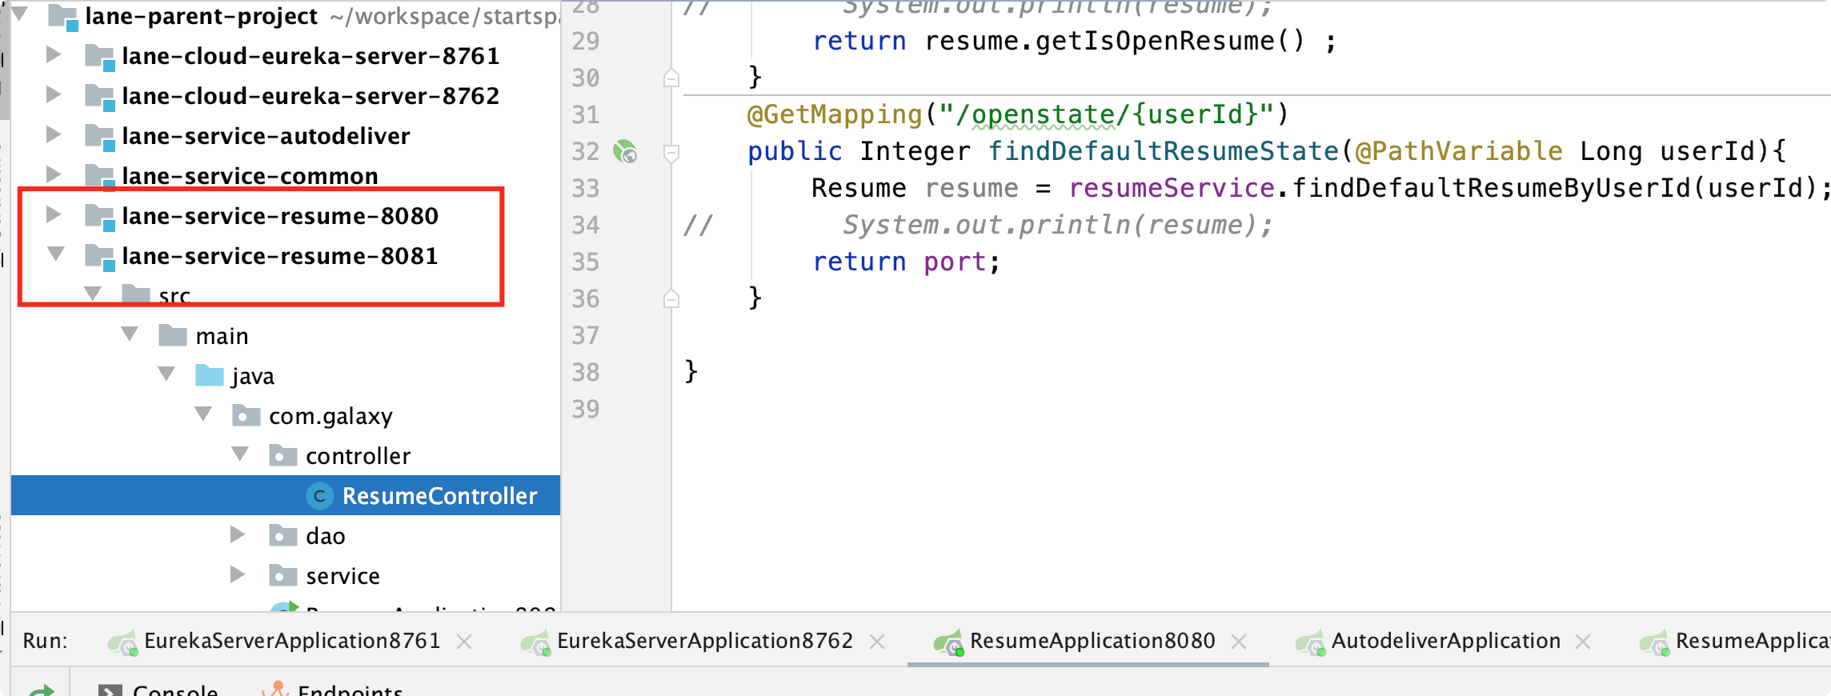Click EurekaServerApplication8762 run tab icon
Viewport: 1831px width, 696px height.
[x=535, y=642]
